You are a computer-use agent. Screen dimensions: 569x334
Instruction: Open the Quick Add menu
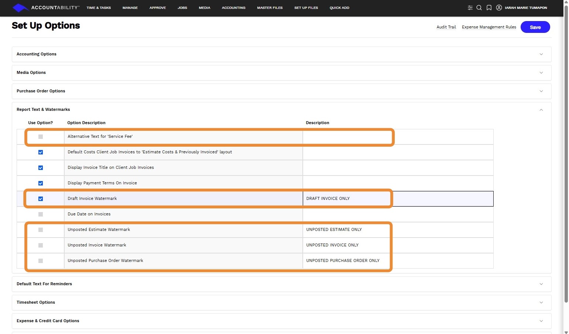point(339,8)
